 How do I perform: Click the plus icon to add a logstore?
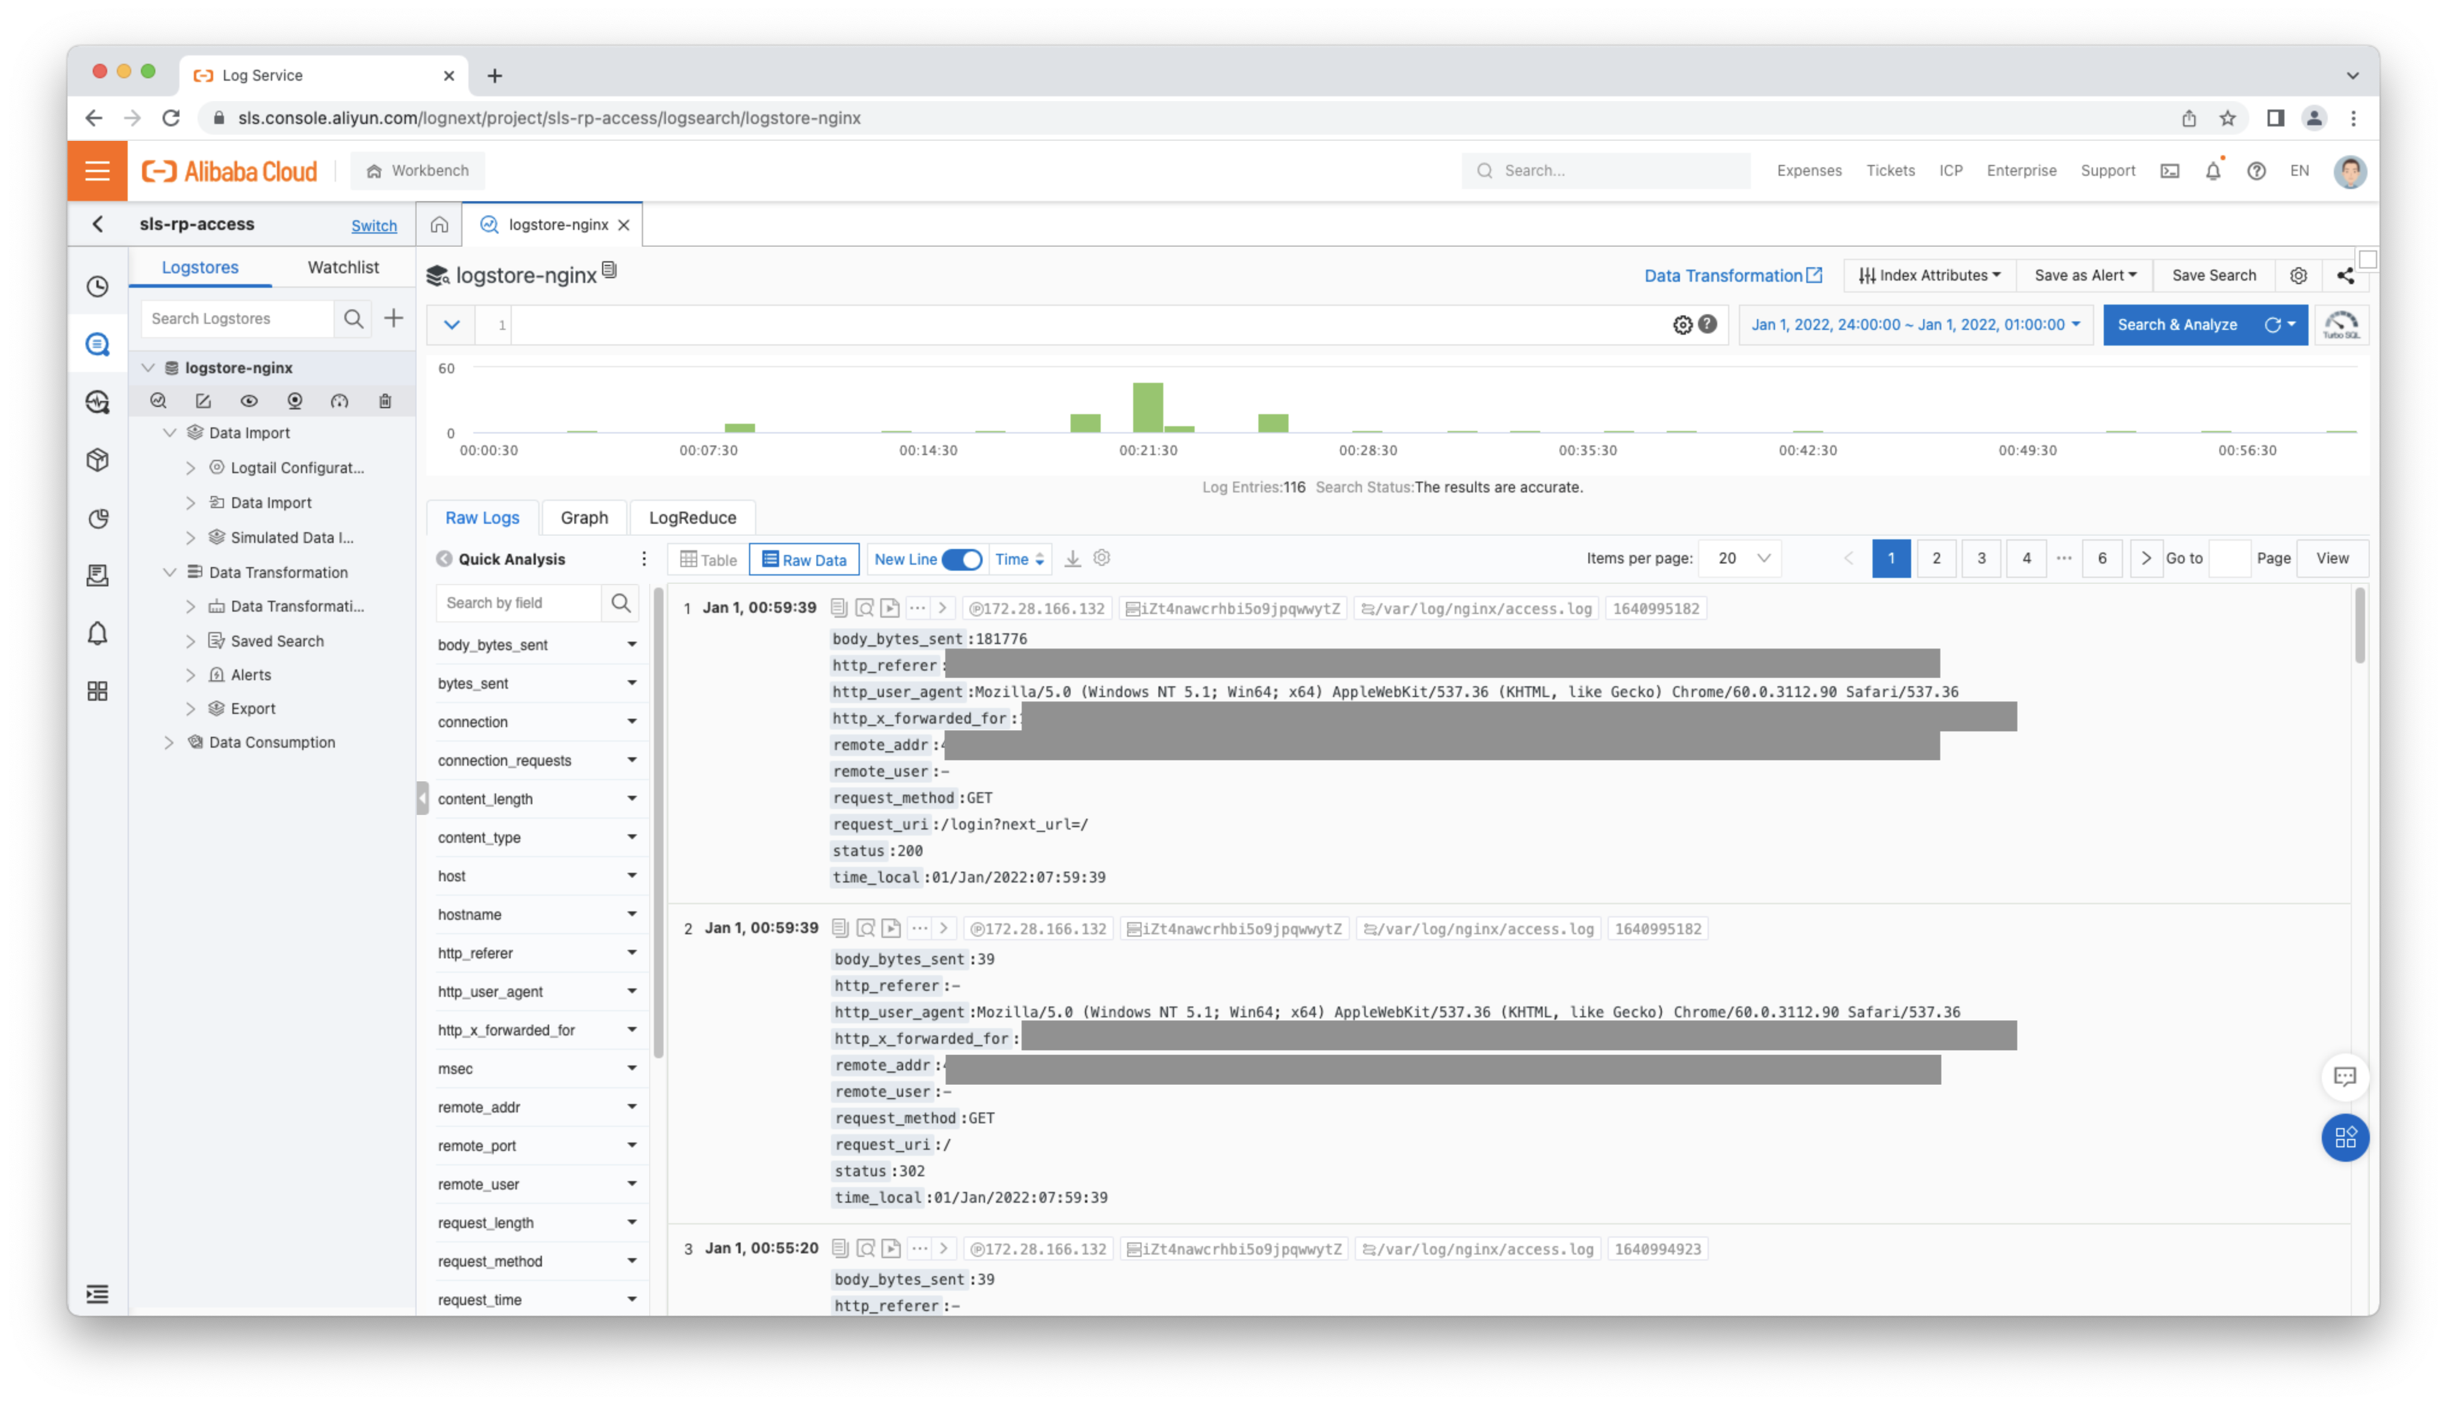coord(394,318)
